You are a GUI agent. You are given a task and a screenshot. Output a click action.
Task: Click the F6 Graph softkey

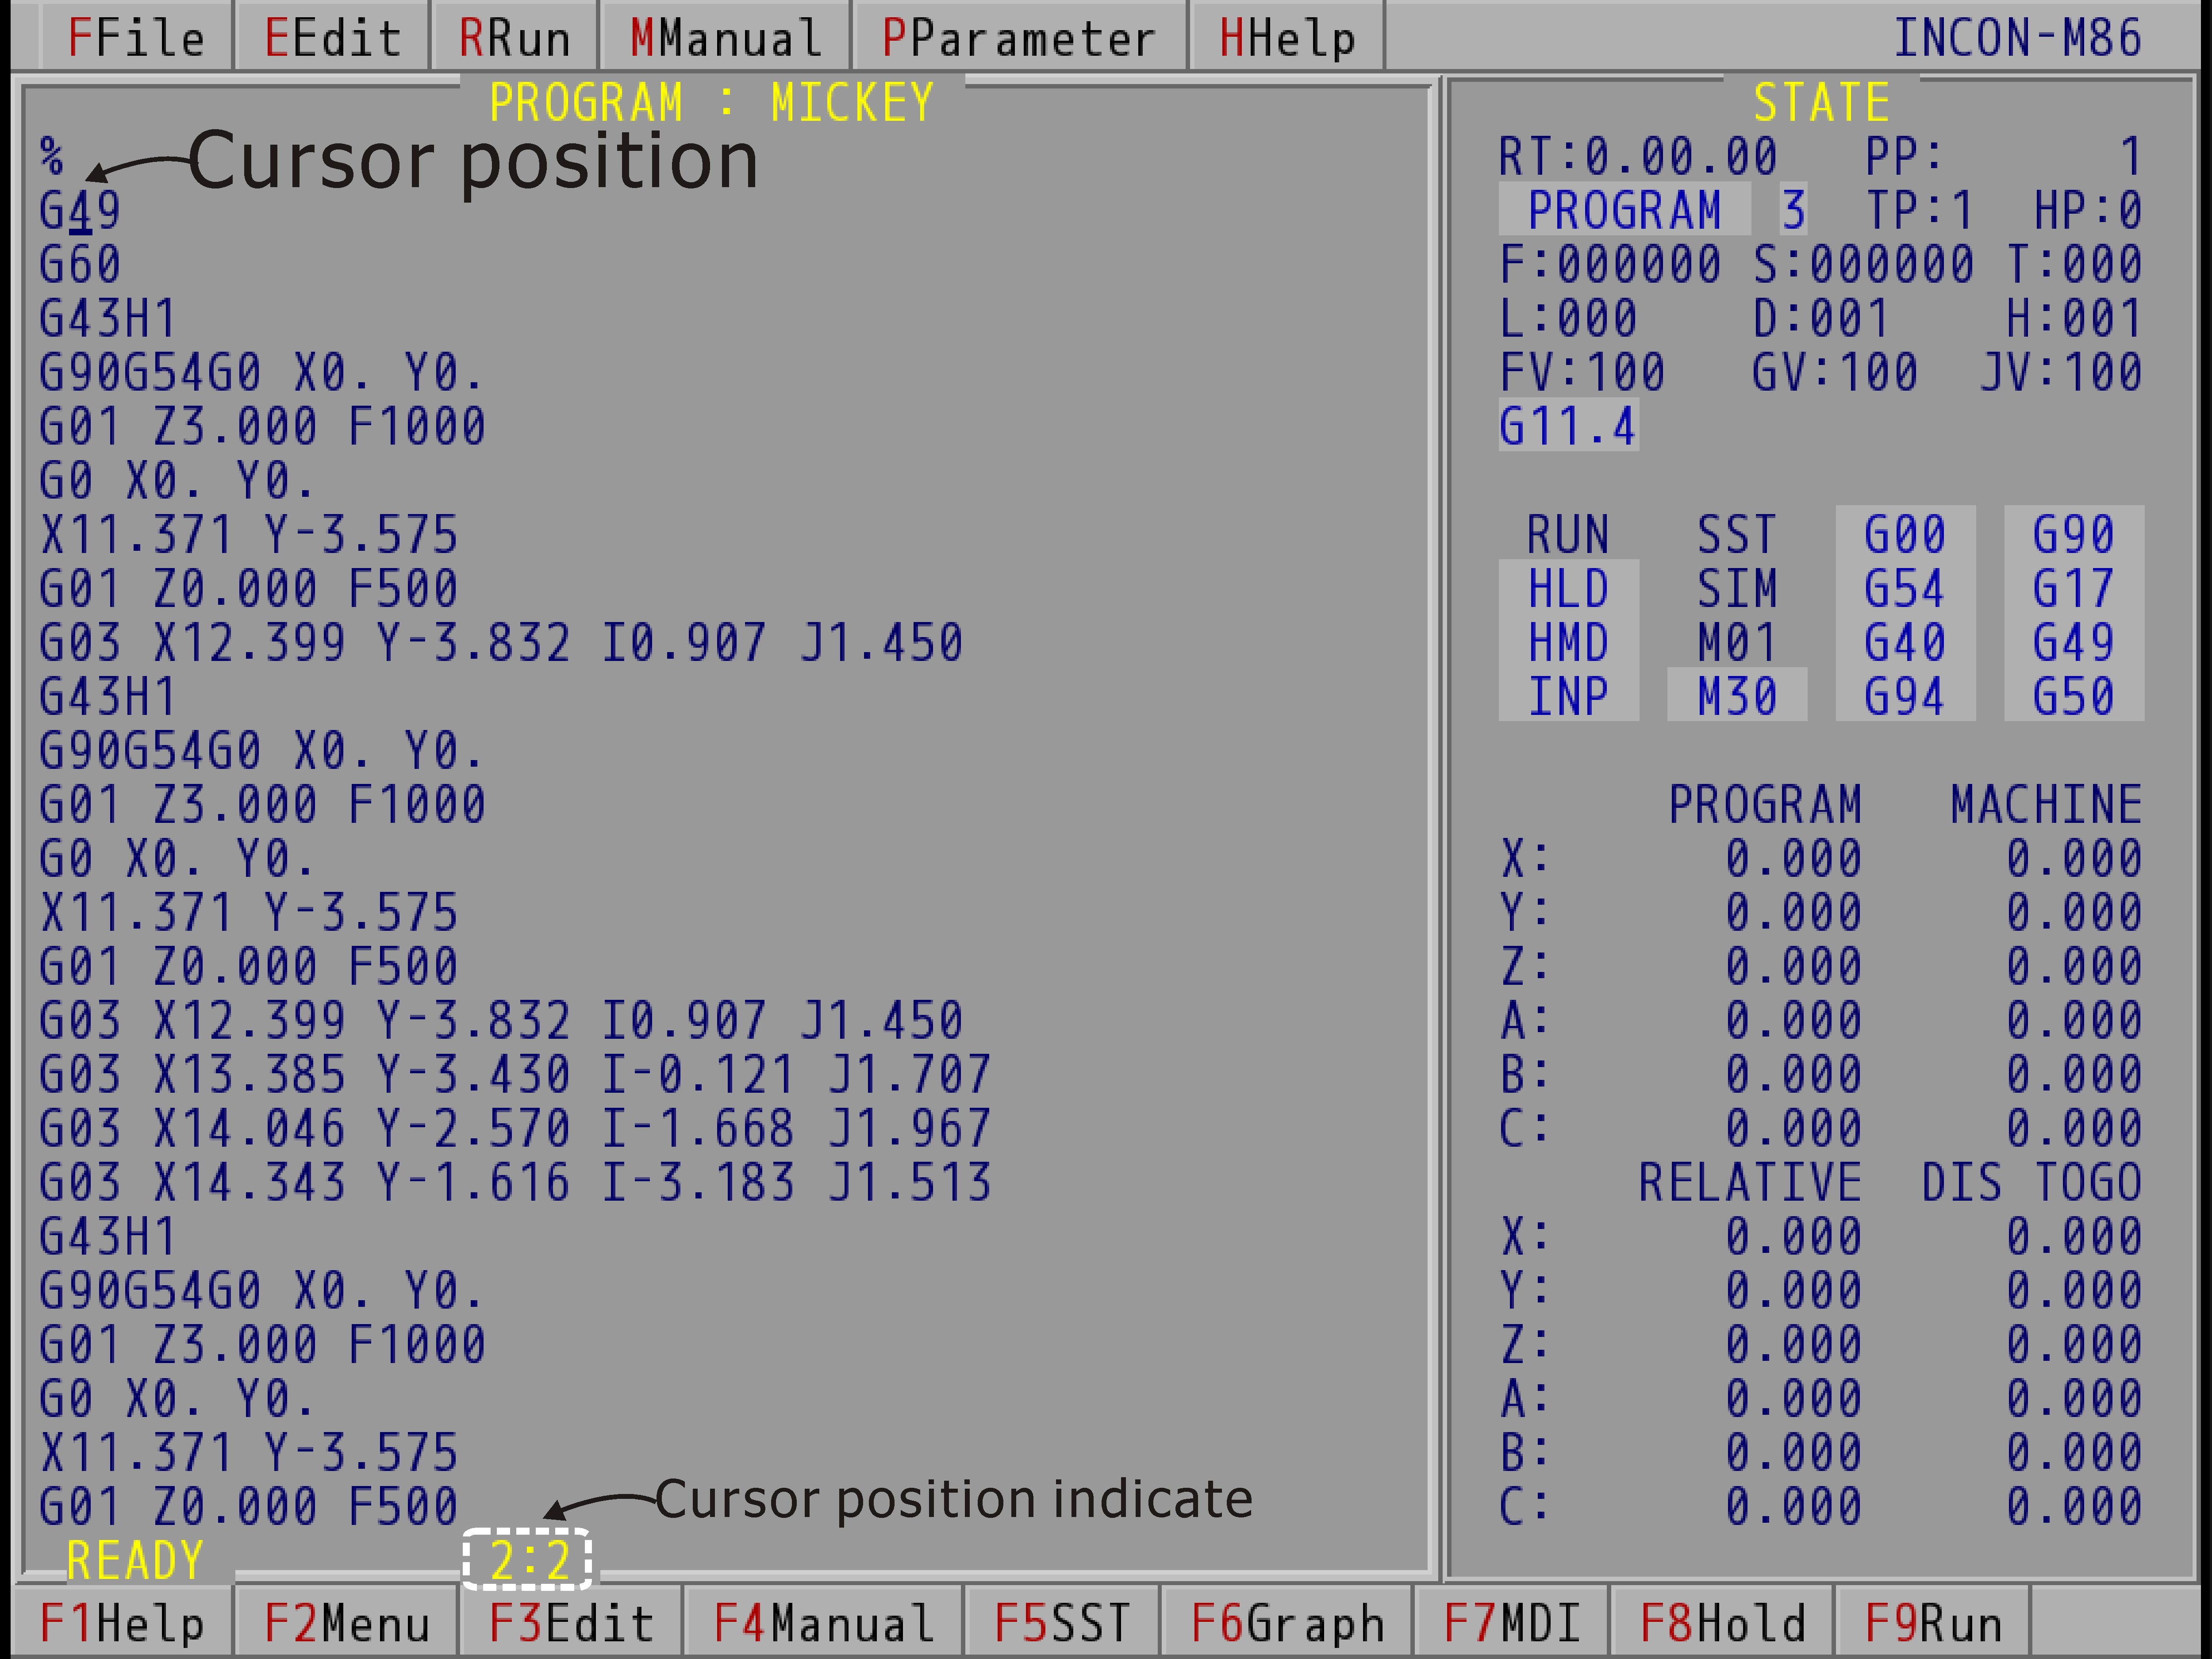tap(1287, 1622)
